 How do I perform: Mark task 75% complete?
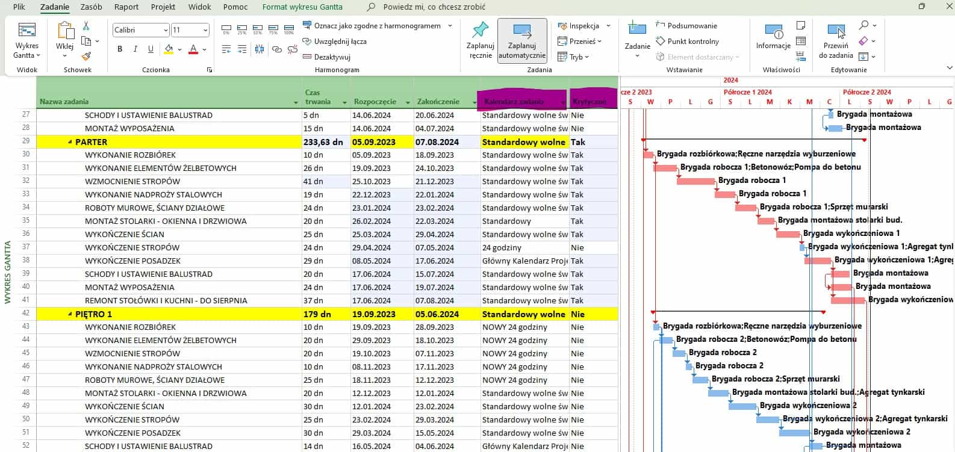point(273,29)
